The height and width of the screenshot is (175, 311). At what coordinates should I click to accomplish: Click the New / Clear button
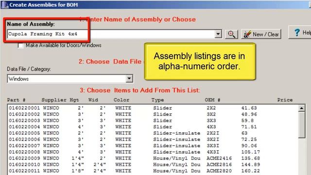pos(261,34)
